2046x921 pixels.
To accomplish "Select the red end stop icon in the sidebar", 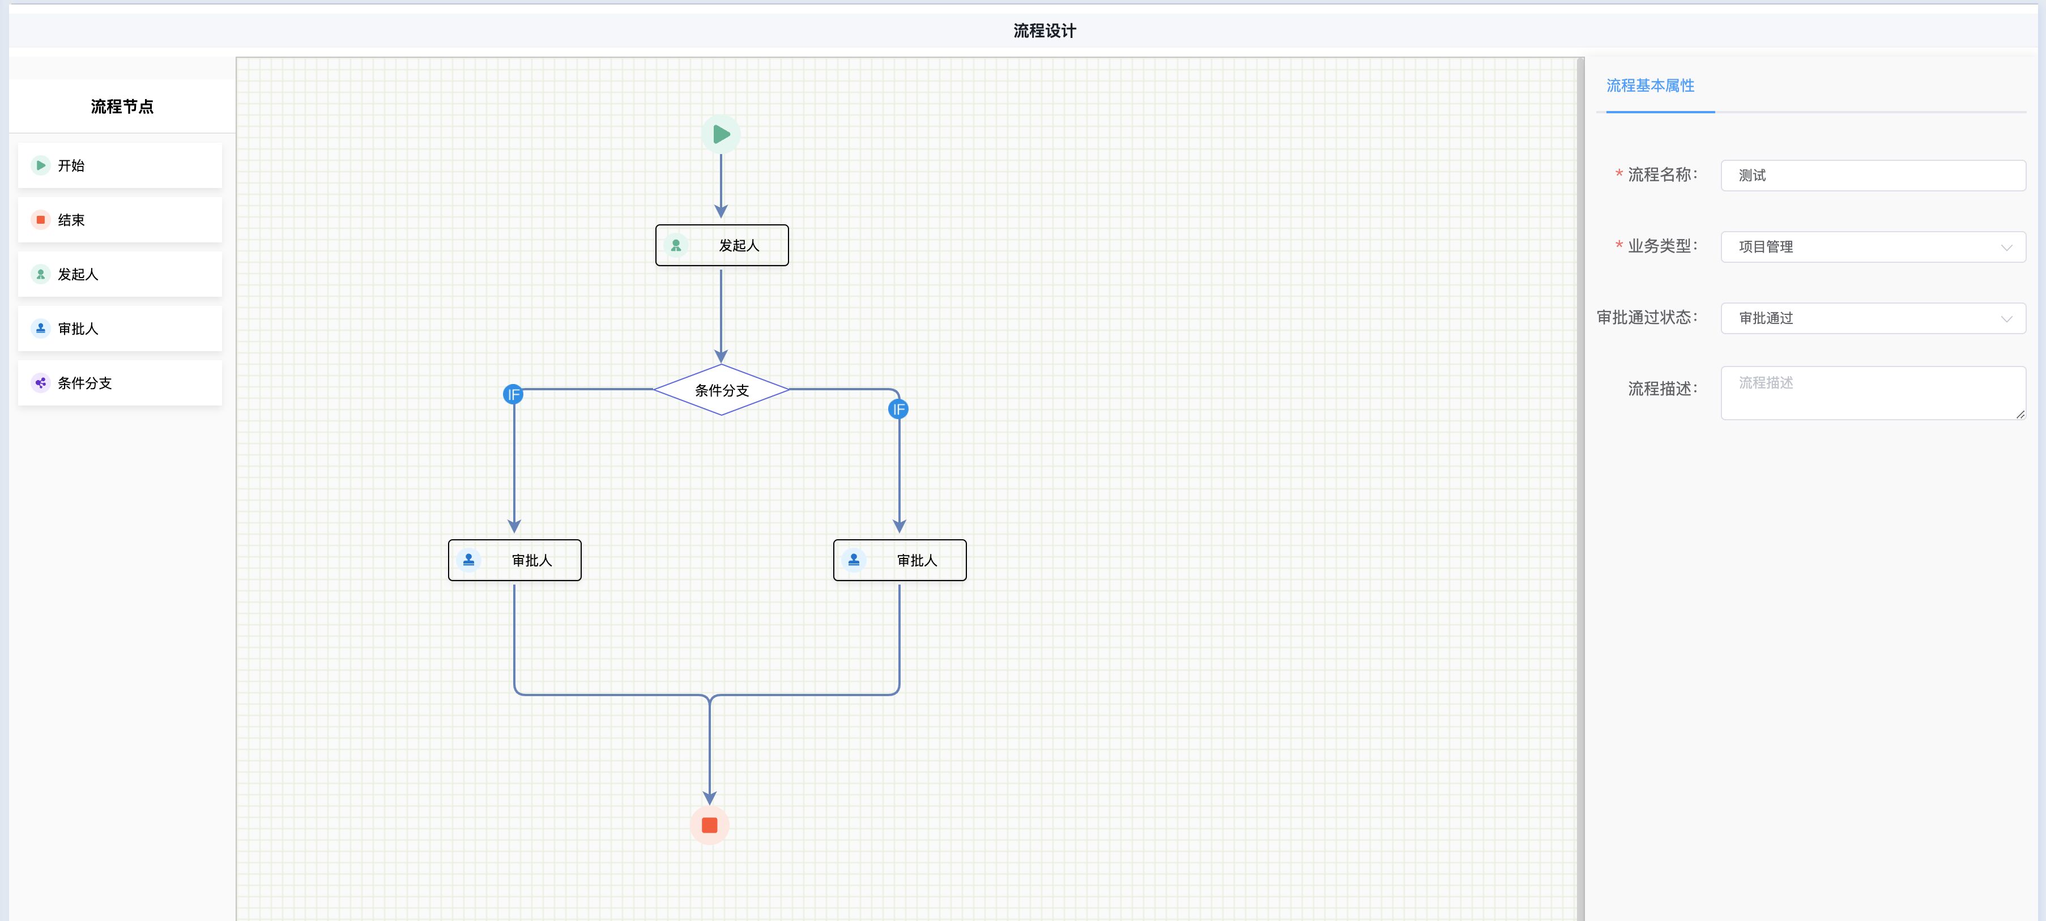I will point(41,220).
